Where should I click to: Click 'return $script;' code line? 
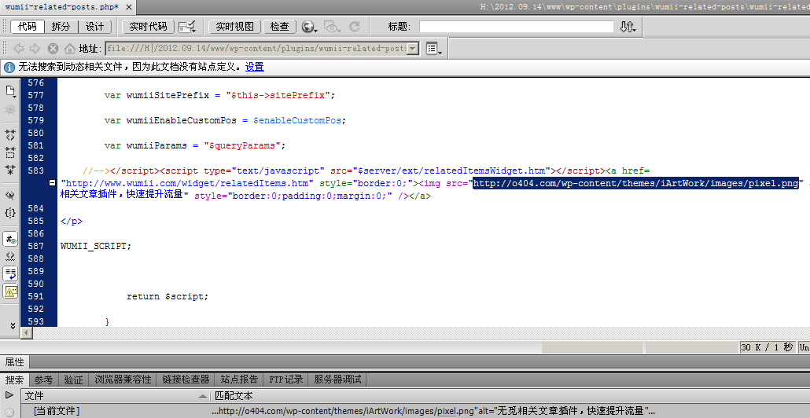(168, 296)
